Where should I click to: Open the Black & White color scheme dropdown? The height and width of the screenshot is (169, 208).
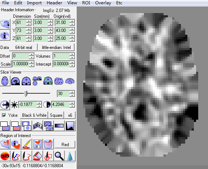click(x=34, y=115)
